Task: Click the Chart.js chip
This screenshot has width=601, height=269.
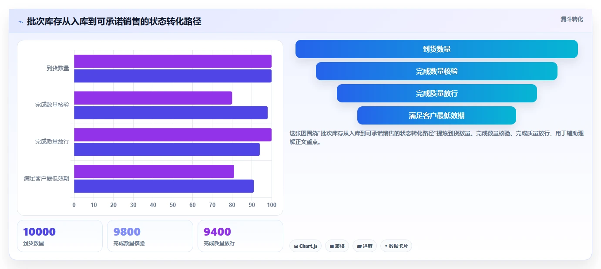Action: click(306, 246)
